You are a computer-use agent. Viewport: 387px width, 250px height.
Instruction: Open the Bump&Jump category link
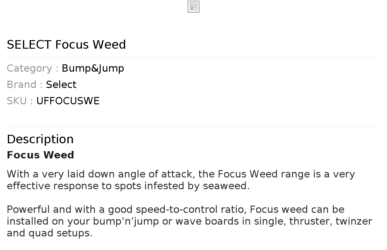[93, 68]
